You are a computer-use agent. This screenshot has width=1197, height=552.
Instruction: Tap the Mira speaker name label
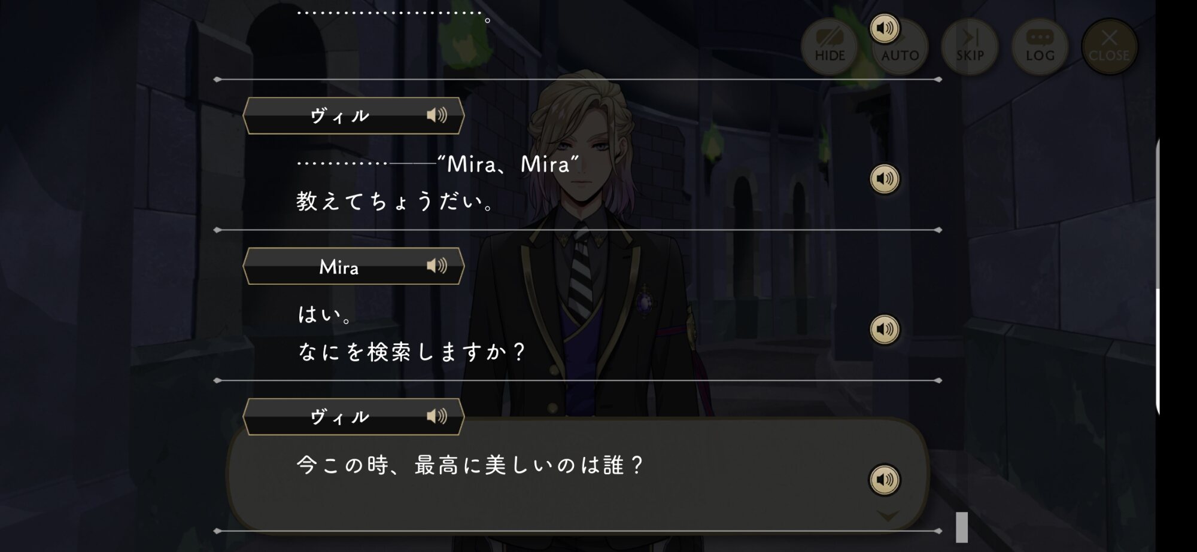[x=339, y=267]
